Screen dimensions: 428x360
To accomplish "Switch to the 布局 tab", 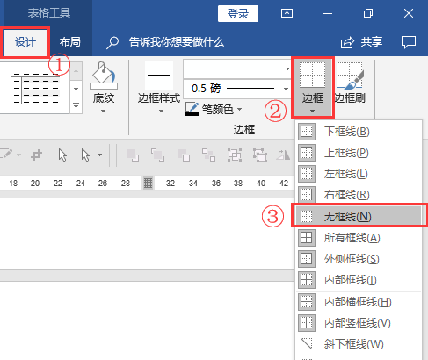I will point(70,42).
